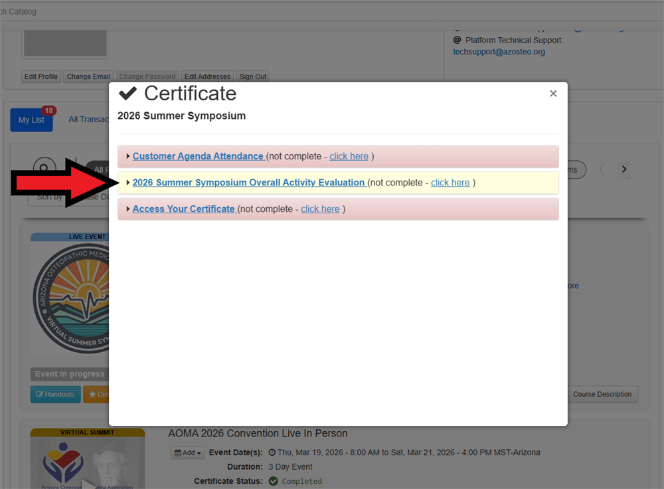Click the @ icon beside Platform Technical Support
Image resolution: width=664 pixels, height=489 pixels.
pyautogui.click(x=457, y=41)
